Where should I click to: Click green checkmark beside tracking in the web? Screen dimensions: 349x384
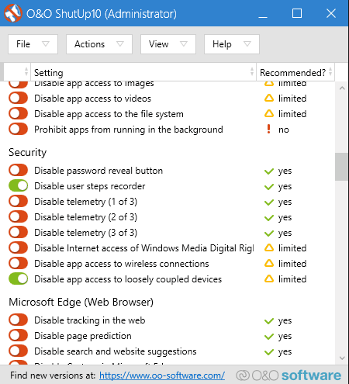(269, 321)
